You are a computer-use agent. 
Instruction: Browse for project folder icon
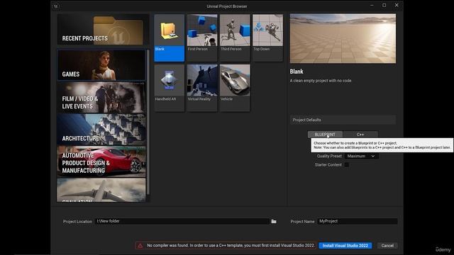(274, 221)
